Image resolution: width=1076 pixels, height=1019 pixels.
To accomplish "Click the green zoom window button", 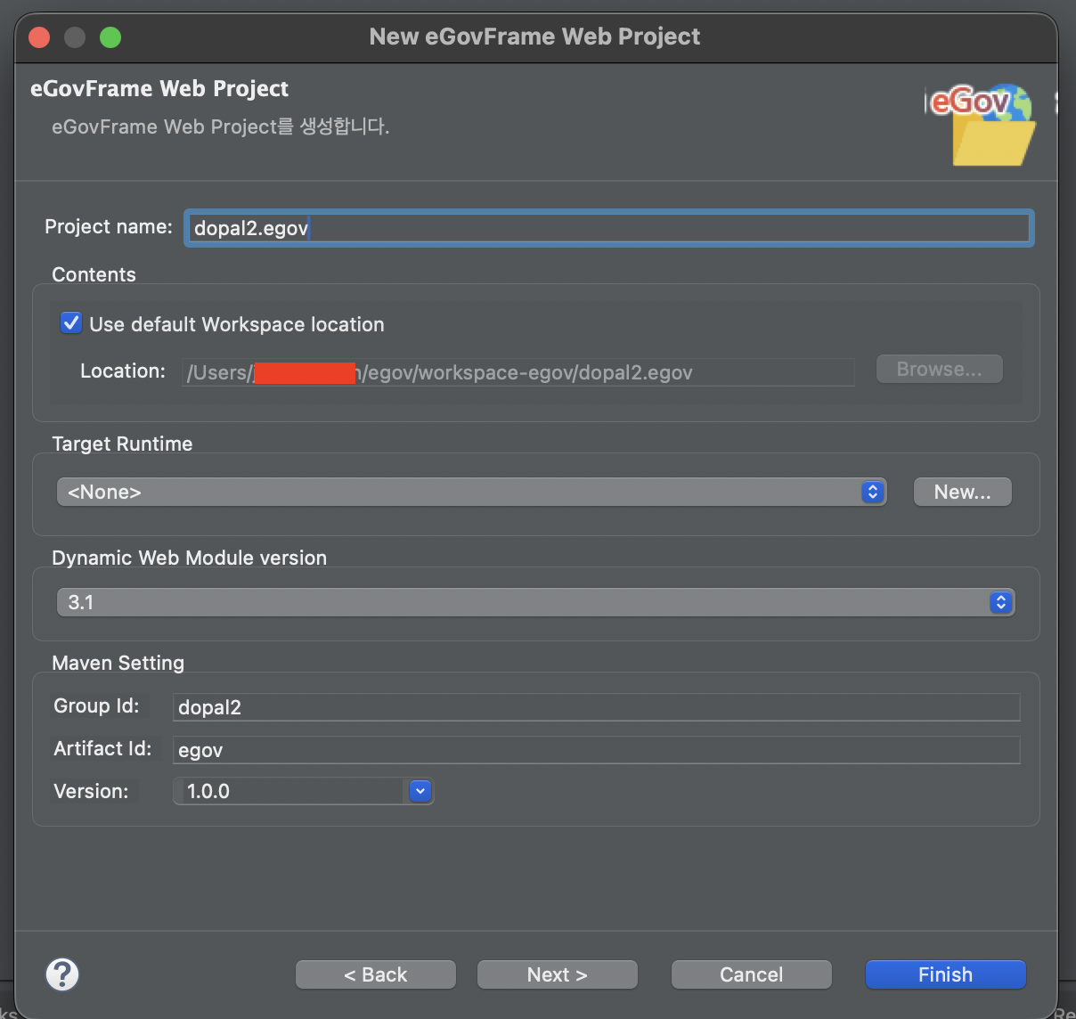I will 110,37.
